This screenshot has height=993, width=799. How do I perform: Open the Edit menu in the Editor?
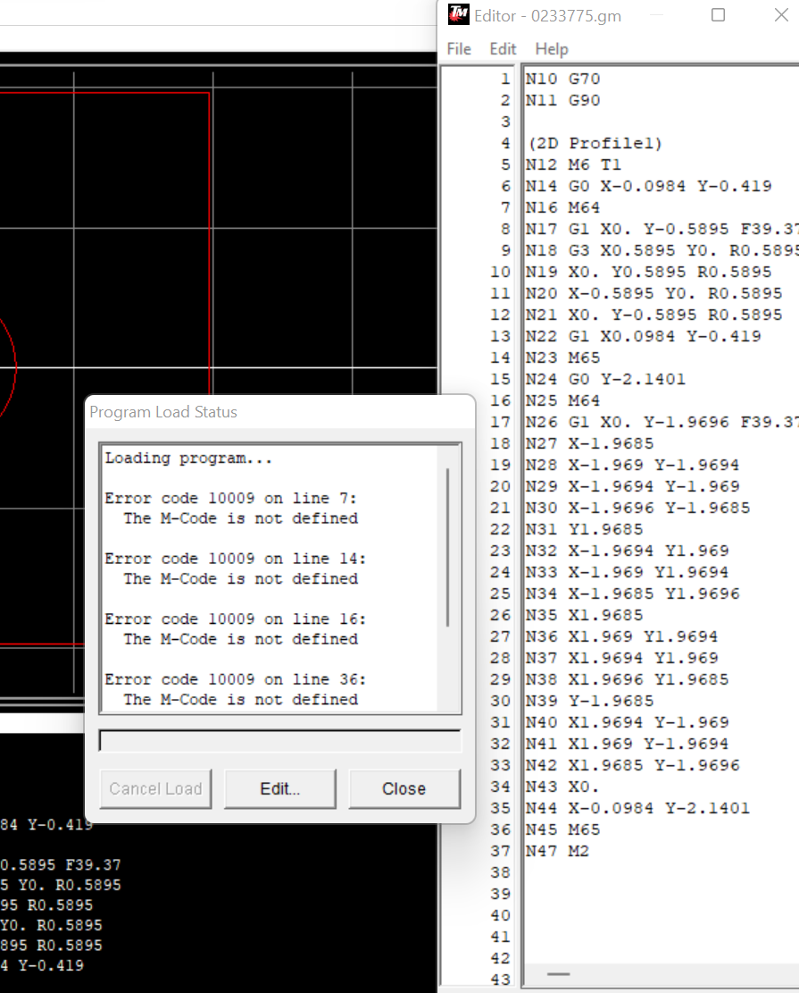[x=503, y=49]
